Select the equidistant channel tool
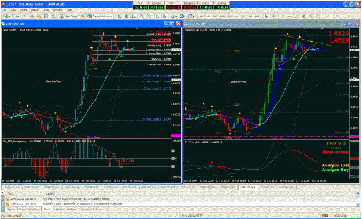The width and height of the screenshot is (362, 219). (x=304, y=16)
